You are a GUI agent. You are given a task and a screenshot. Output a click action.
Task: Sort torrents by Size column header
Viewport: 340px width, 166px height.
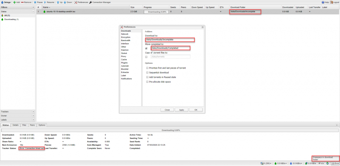[x=136, y=7]
